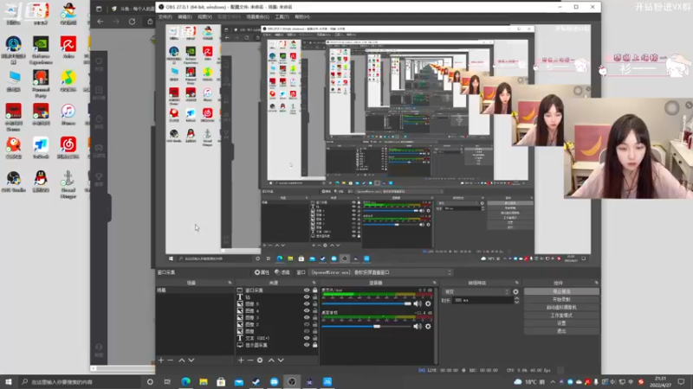
Task: Adjust 桌面音频 volume slider
Action: pyautogui.click(x=366, y=327)
